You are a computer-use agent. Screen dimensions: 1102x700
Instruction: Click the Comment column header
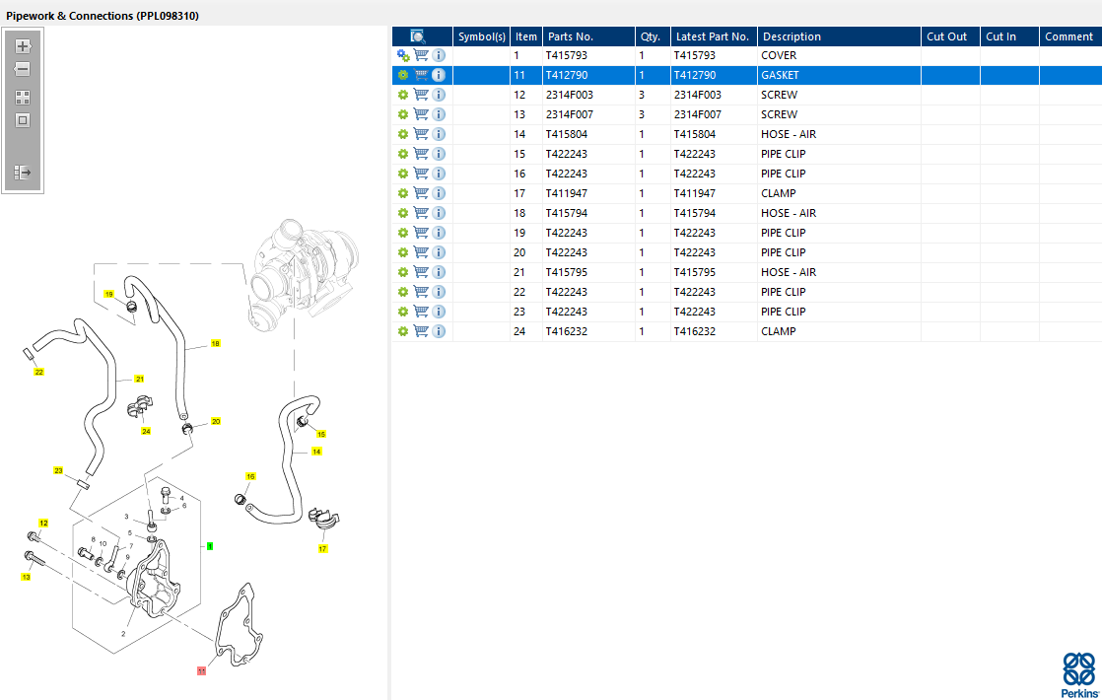tap(1070, 36)
